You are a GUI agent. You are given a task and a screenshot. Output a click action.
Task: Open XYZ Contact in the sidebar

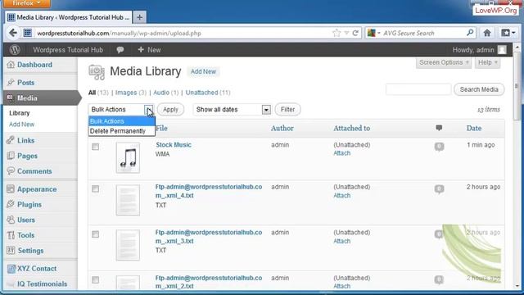[x=37, y=268]
